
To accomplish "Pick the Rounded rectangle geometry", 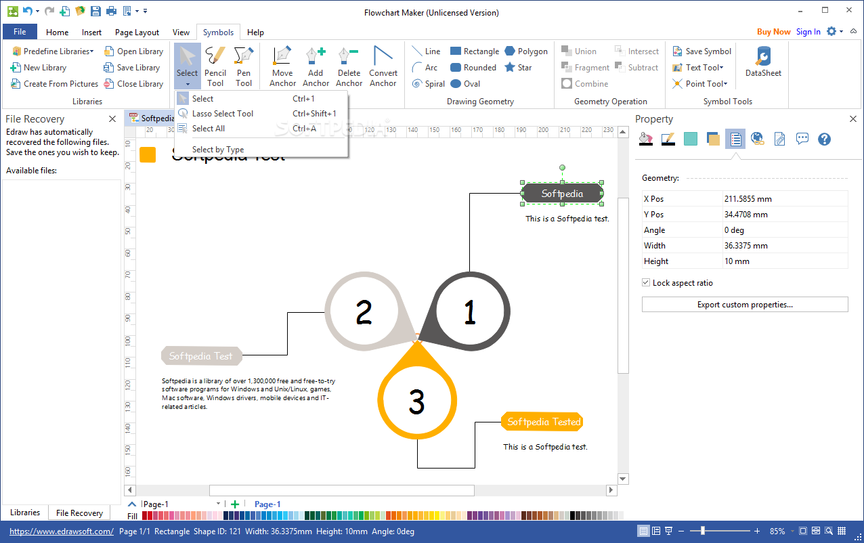I will (473, 68).
